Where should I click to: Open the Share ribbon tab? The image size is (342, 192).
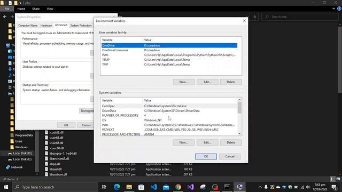tap(36, 9)
